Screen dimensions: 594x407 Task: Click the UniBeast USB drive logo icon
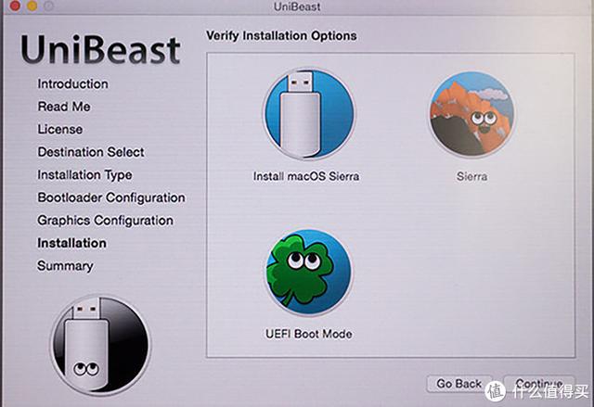pos(101,345)
